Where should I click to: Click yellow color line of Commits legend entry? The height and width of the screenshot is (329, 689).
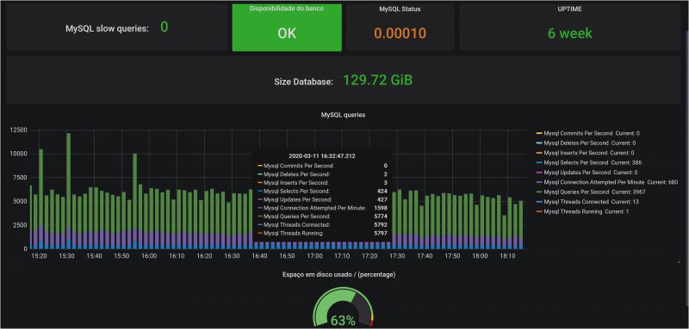pyautogui.click(x=539, y=133)
